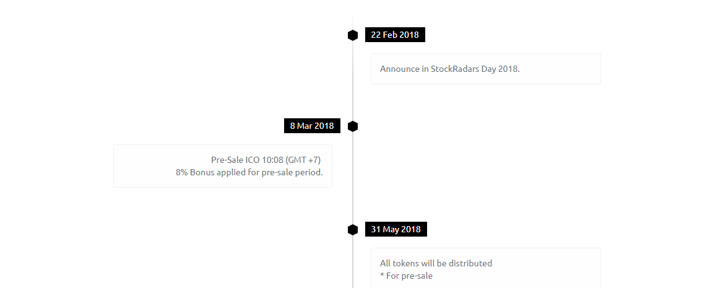
Task: Select the '8% Bonus applied for pre-sale period.' line
Action: 249,172
